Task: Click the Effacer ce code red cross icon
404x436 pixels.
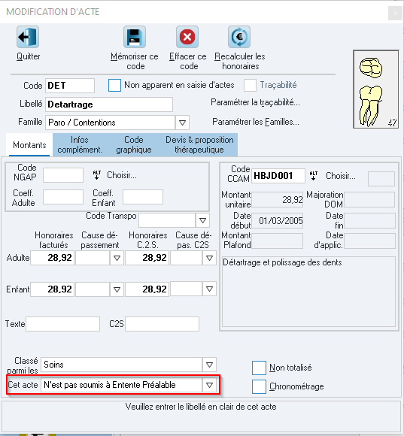Action: (x=187, y=37)
